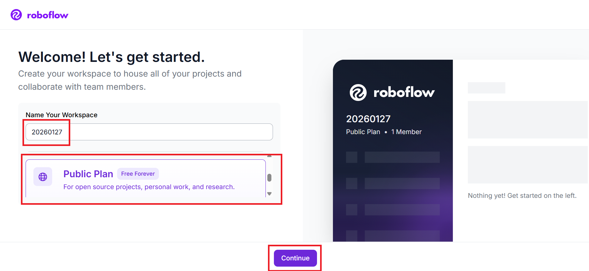The height and width of the screenshot is (271, 589).
Task: Select the Public Plan option title
Action: click(88, 174)
